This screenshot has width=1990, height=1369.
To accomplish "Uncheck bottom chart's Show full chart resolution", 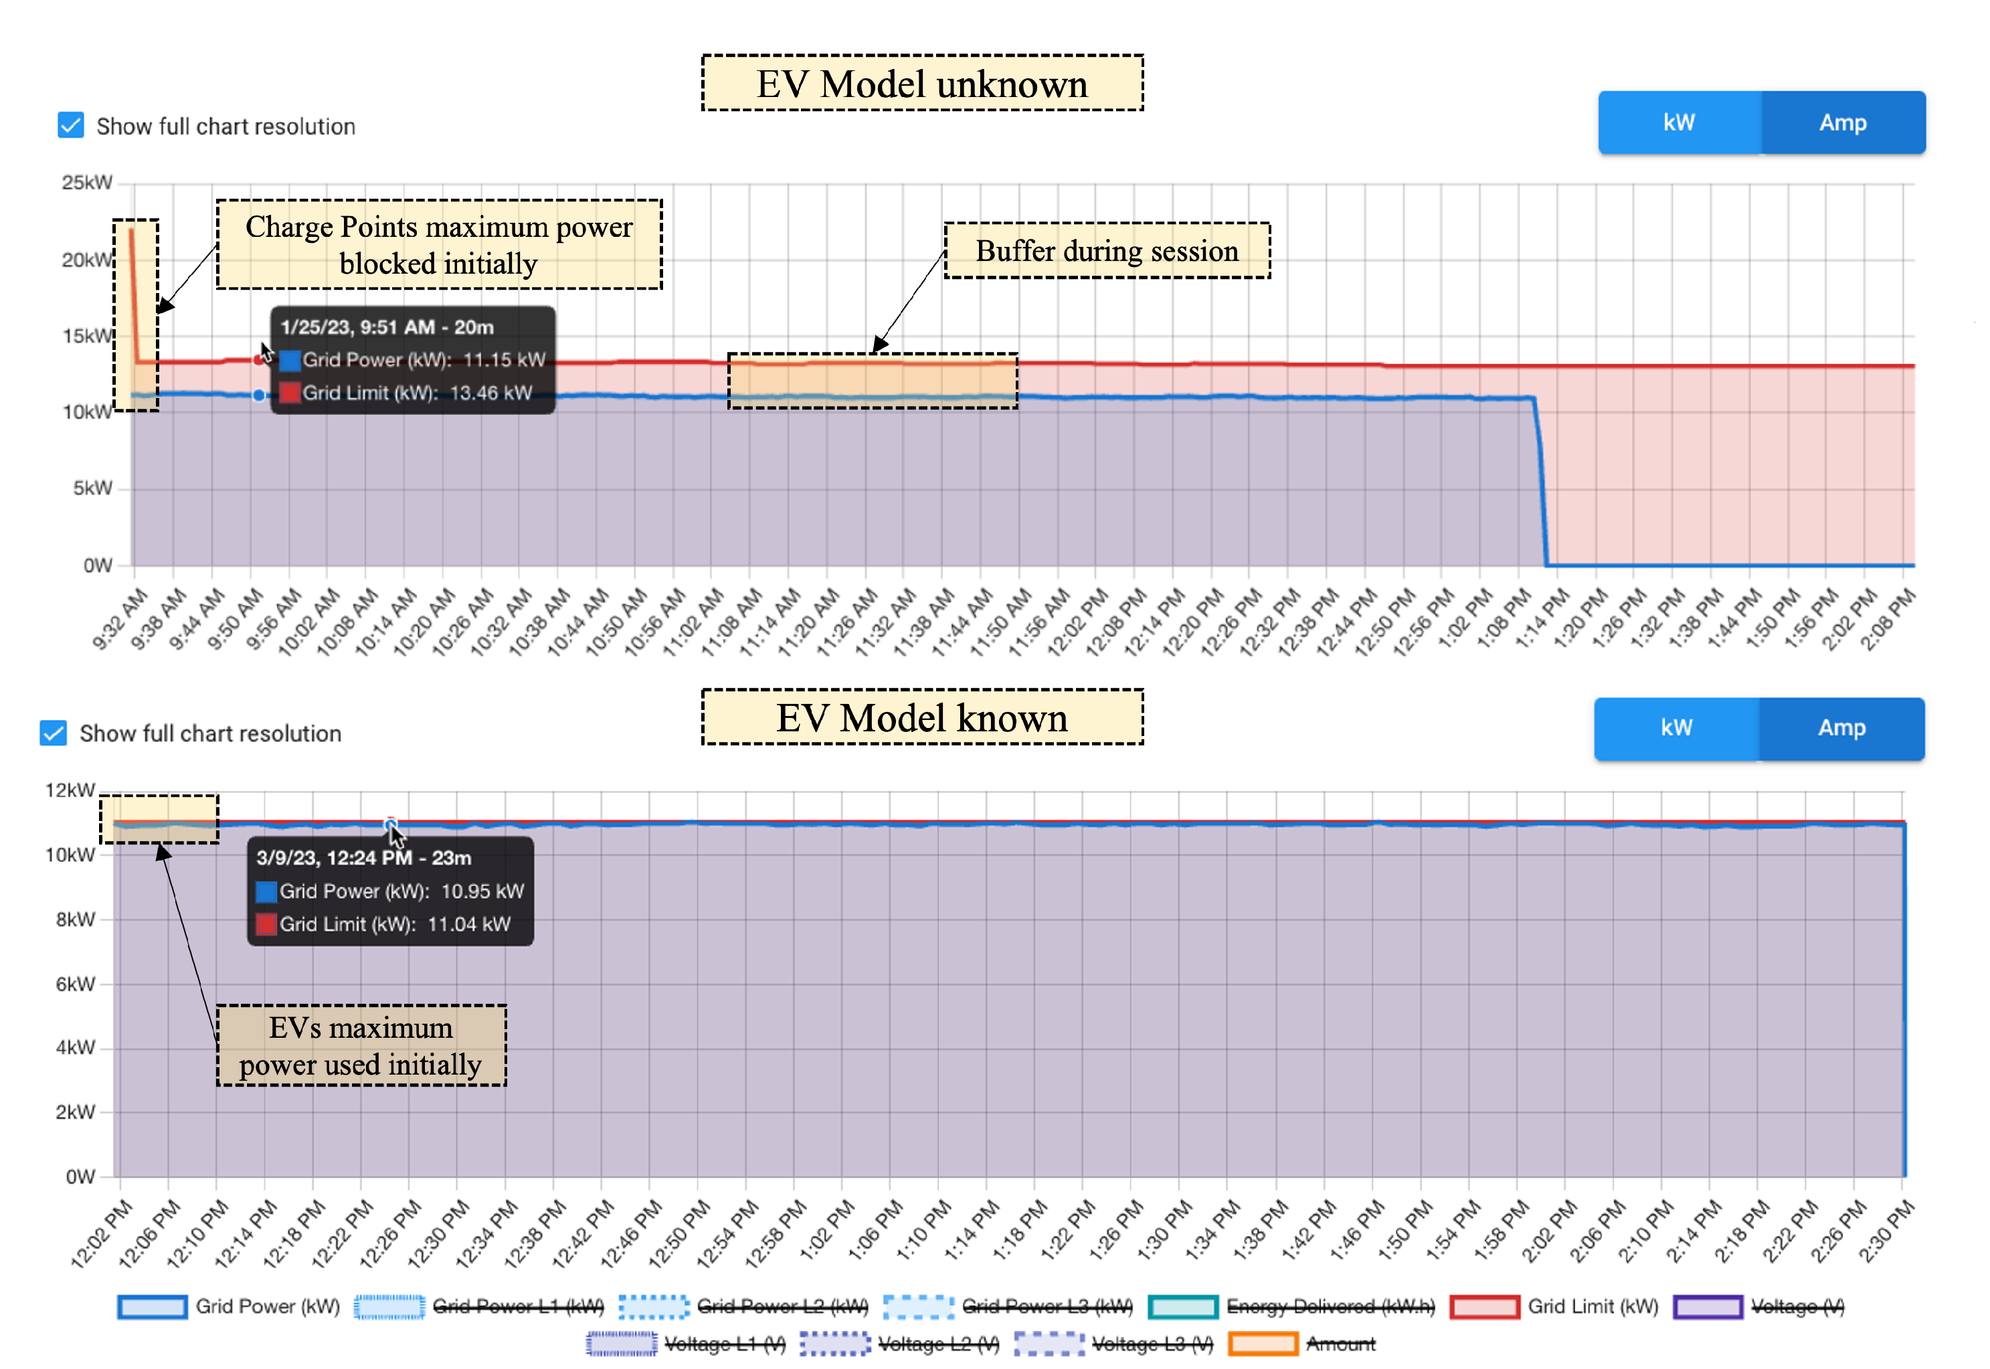I will [x=53, y=734].
